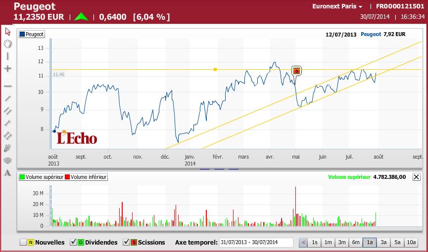
Task: Click the 6,04 % change value
Action: click(x=151, y=17)
